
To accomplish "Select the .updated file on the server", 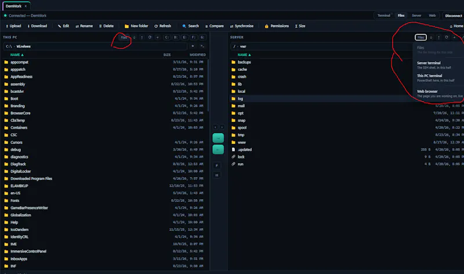I will 347,150.
